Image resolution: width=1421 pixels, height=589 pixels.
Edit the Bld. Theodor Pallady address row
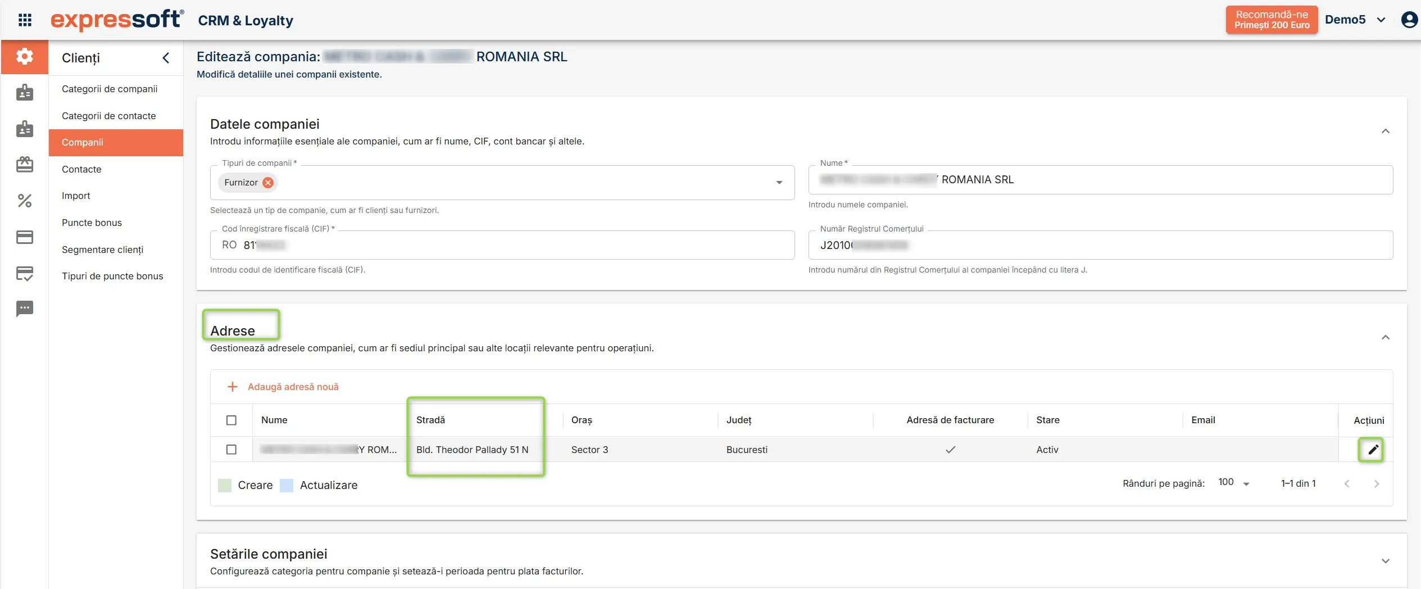1373,450
